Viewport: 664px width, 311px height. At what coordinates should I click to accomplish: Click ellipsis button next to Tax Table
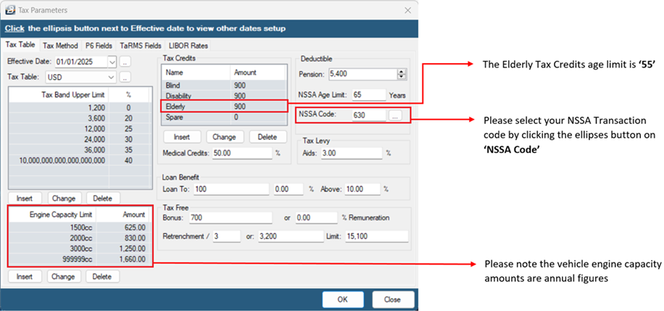coord(125,78)
